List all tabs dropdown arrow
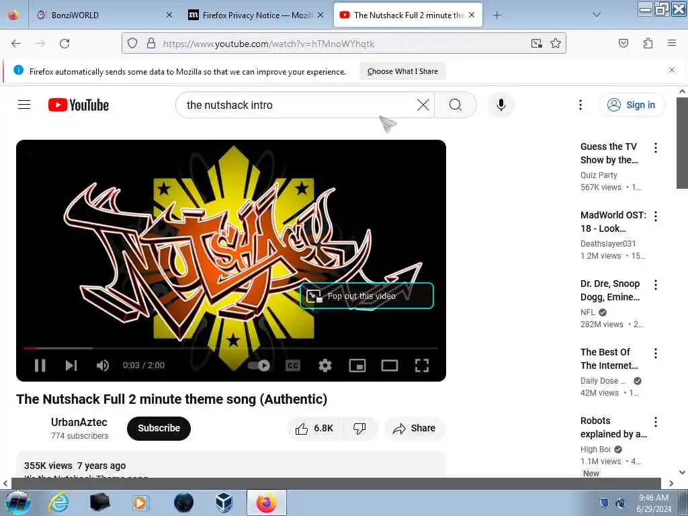This screenshot has width=688, height=516. tap(597, 15)
